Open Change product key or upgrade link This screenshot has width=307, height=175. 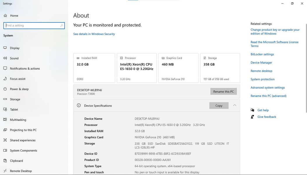275,32
